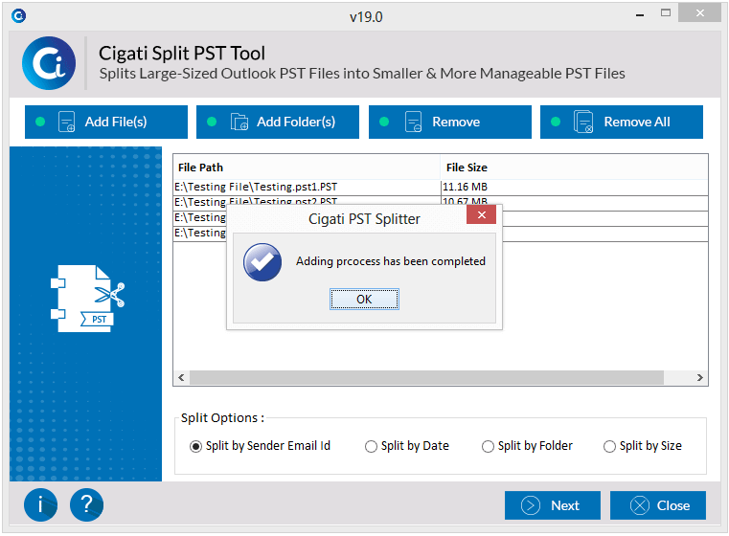This screenshot has height=536, width=729.
Task: Confirm the dialog with OK
Action: (364, 300)
